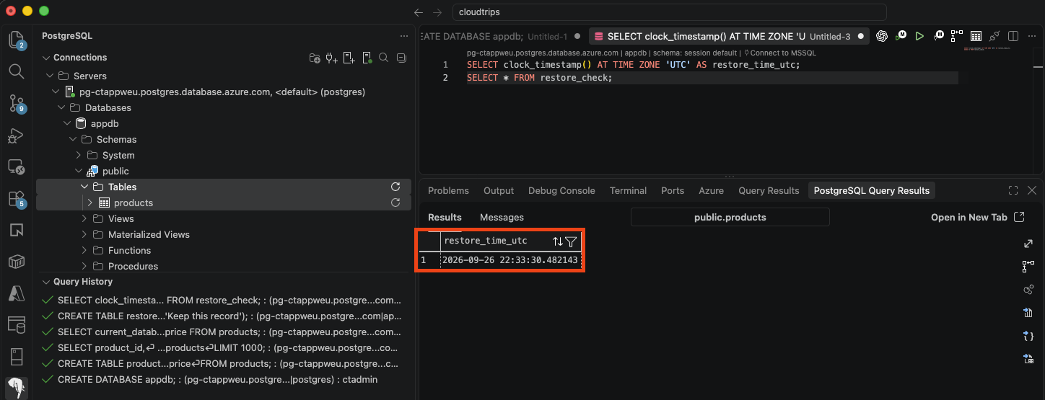Expand the Materialized Views folder
1045x400 pixels.
coord(84,234)
